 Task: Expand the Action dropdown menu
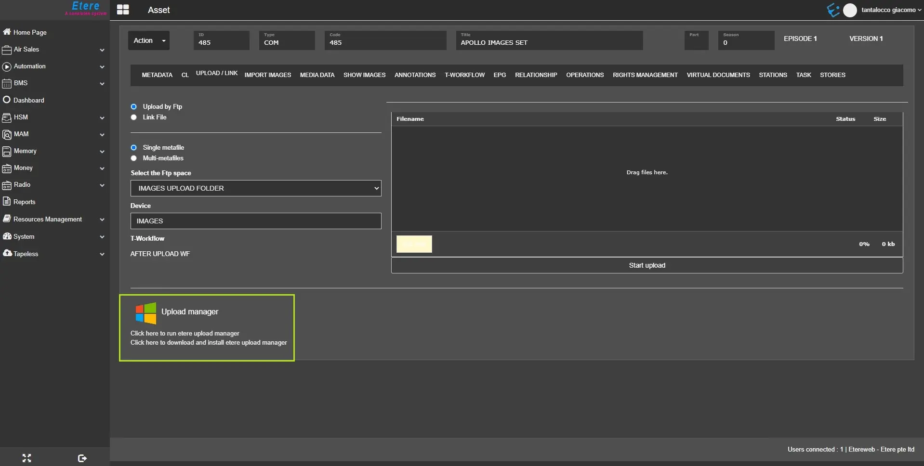[x=149, y=40]
